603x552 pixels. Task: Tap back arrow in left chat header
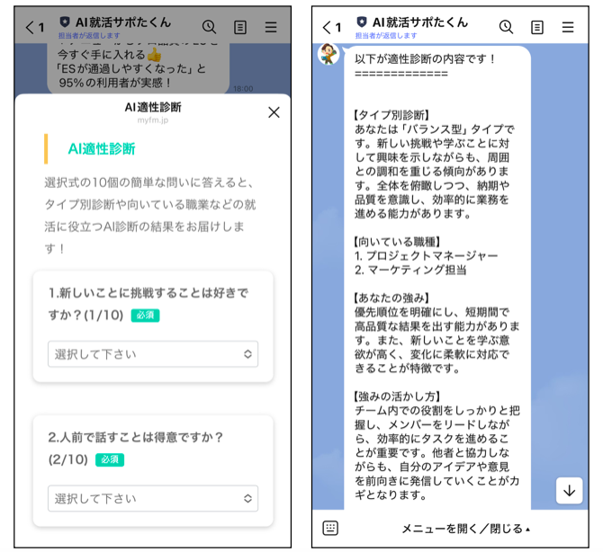point(31,28)
